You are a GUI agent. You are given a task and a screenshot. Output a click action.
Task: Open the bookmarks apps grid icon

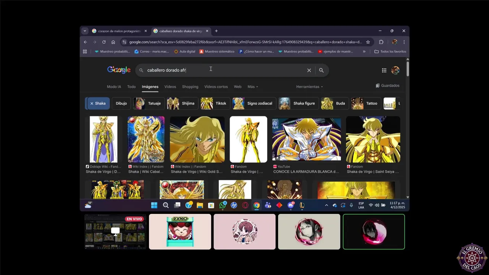tap(85, 52)
